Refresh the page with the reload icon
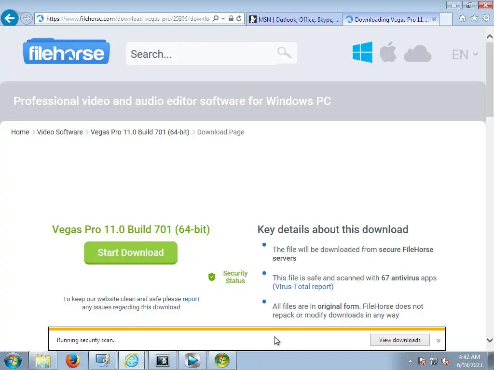This screenshot has width=494, height=370. [x=239, y=19]
